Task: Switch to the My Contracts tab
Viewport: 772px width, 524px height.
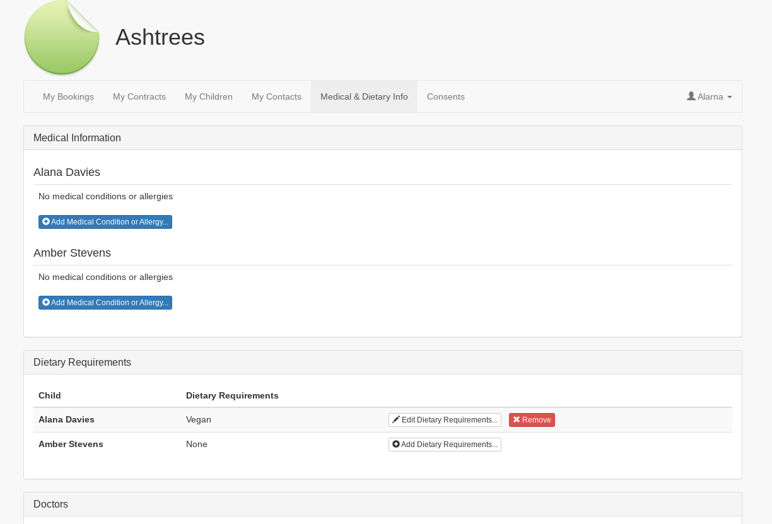Action: (139, 96)
